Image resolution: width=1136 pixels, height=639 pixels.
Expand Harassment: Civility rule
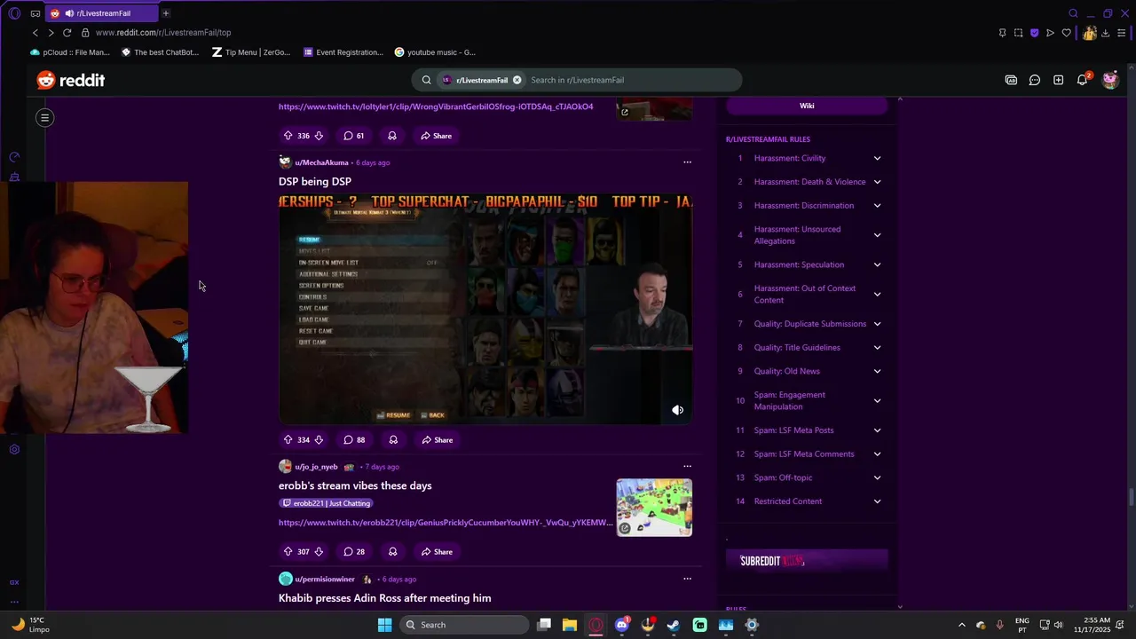[x=877, y=158]
